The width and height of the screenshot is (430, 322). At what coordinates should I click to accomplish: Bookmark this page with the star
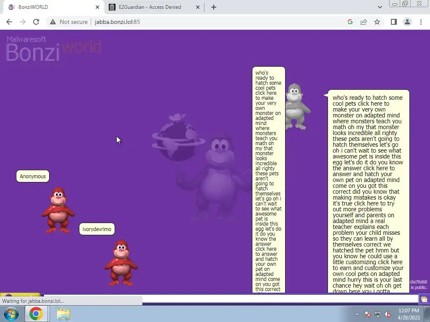[377, 22]
